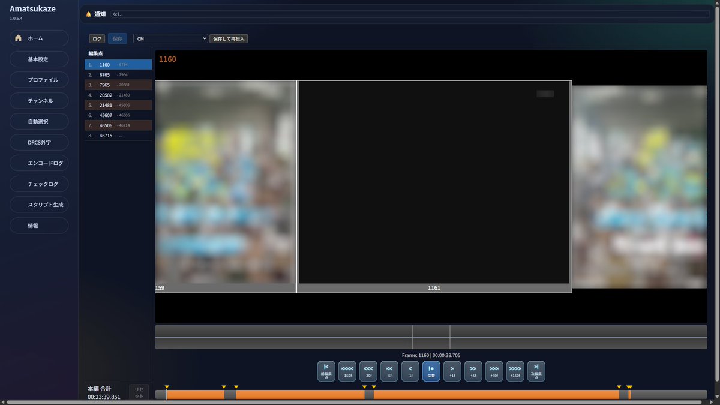Click the blurred thumbnail right of frame 1161
The width and height of the screenshot is (720, 405).
tap(640, 187)
